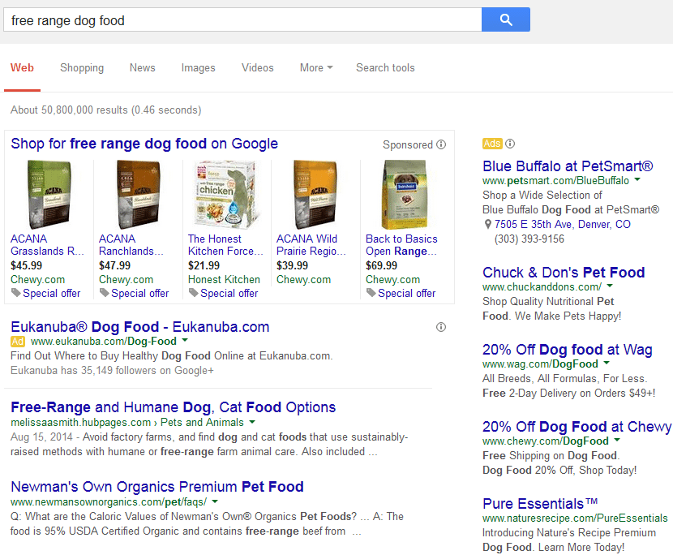The height and width of the screenshot is (555, 673).
Task: Open the ACANA Ranchlands product image
Action: 138,195
